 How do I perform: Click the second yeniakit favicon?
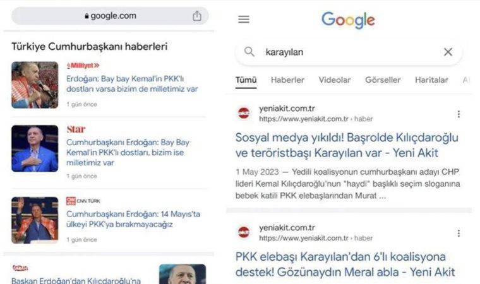244,232
